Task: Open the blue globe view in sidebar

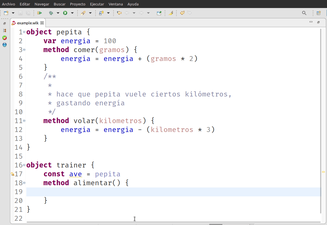Action: pos(5,45)
